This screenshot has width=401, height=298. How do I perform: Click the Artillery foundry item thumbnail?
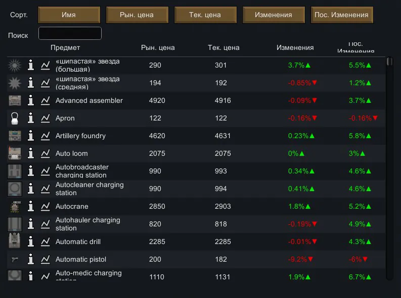click(x=15, y=136)
